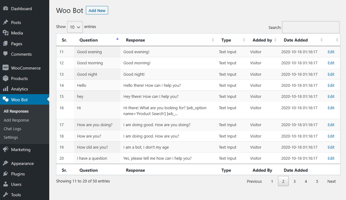Click the Marketing megaphone icon
Screen dimensions: 346x200
click(6, 149)
